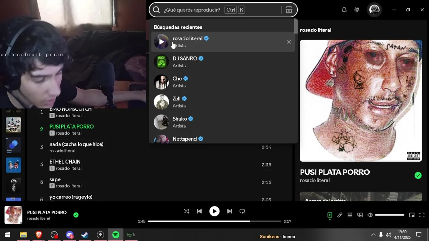The height and width of the screenshot is (241, 429).
Task: Select track ETHEL CHAIN
Action: [x=65, y=162]
